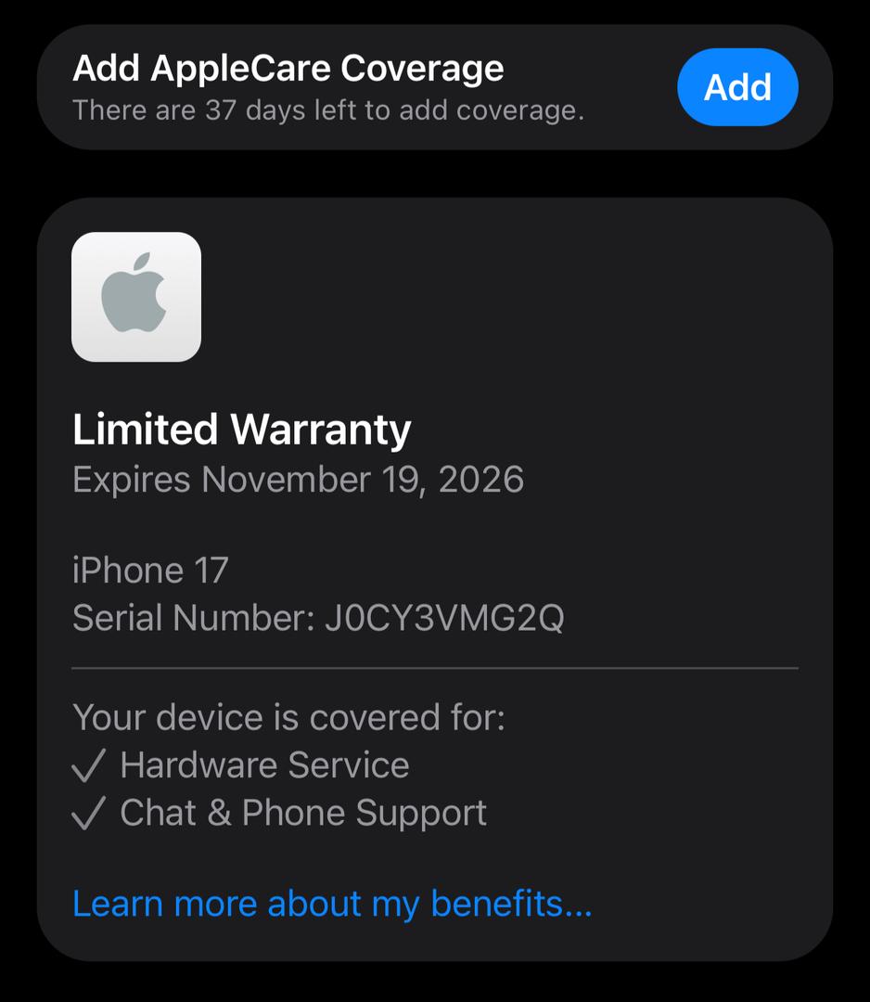
Task: Tap the Expires November 19, 2026 line
Action: point(299,480)
